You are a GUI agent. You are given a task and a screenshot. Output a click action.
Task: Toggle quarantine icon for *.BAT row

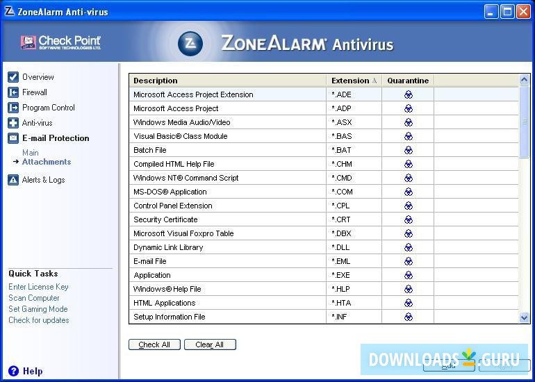[x=409, y=150]
